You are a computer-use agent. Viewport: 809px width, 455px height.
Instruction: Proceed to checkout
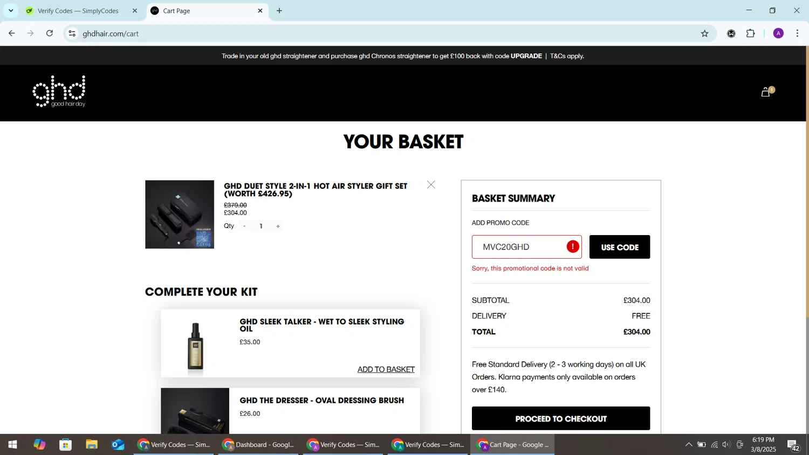561,418
